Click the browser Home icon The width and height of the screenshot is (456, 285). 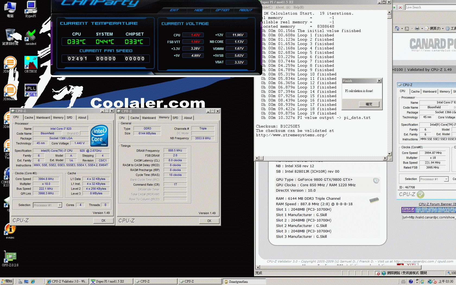[x=397, y=28]
